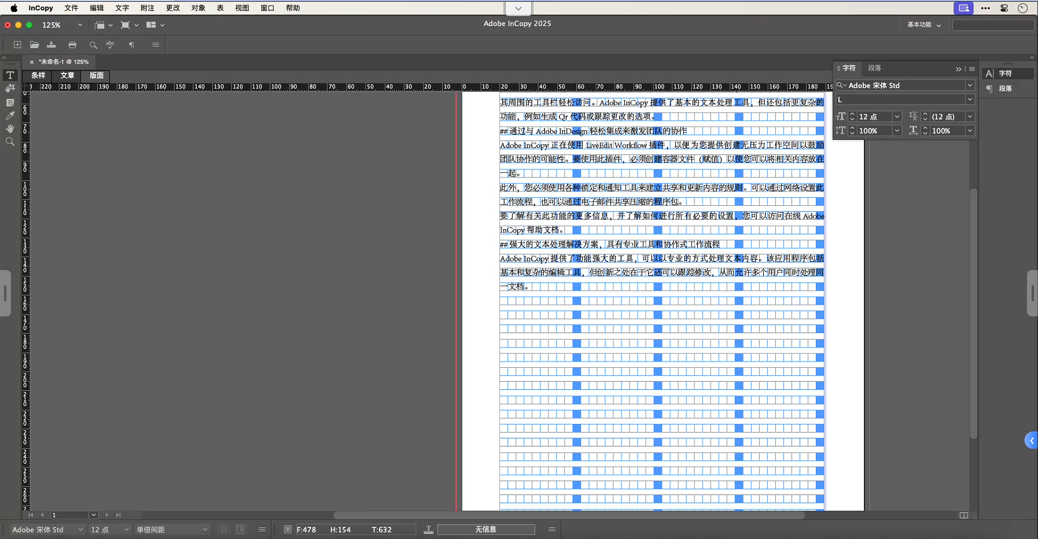Toggle hidden characters with the pilcrow icon
The image size is (1038, 539).
[x=131, y=45]
